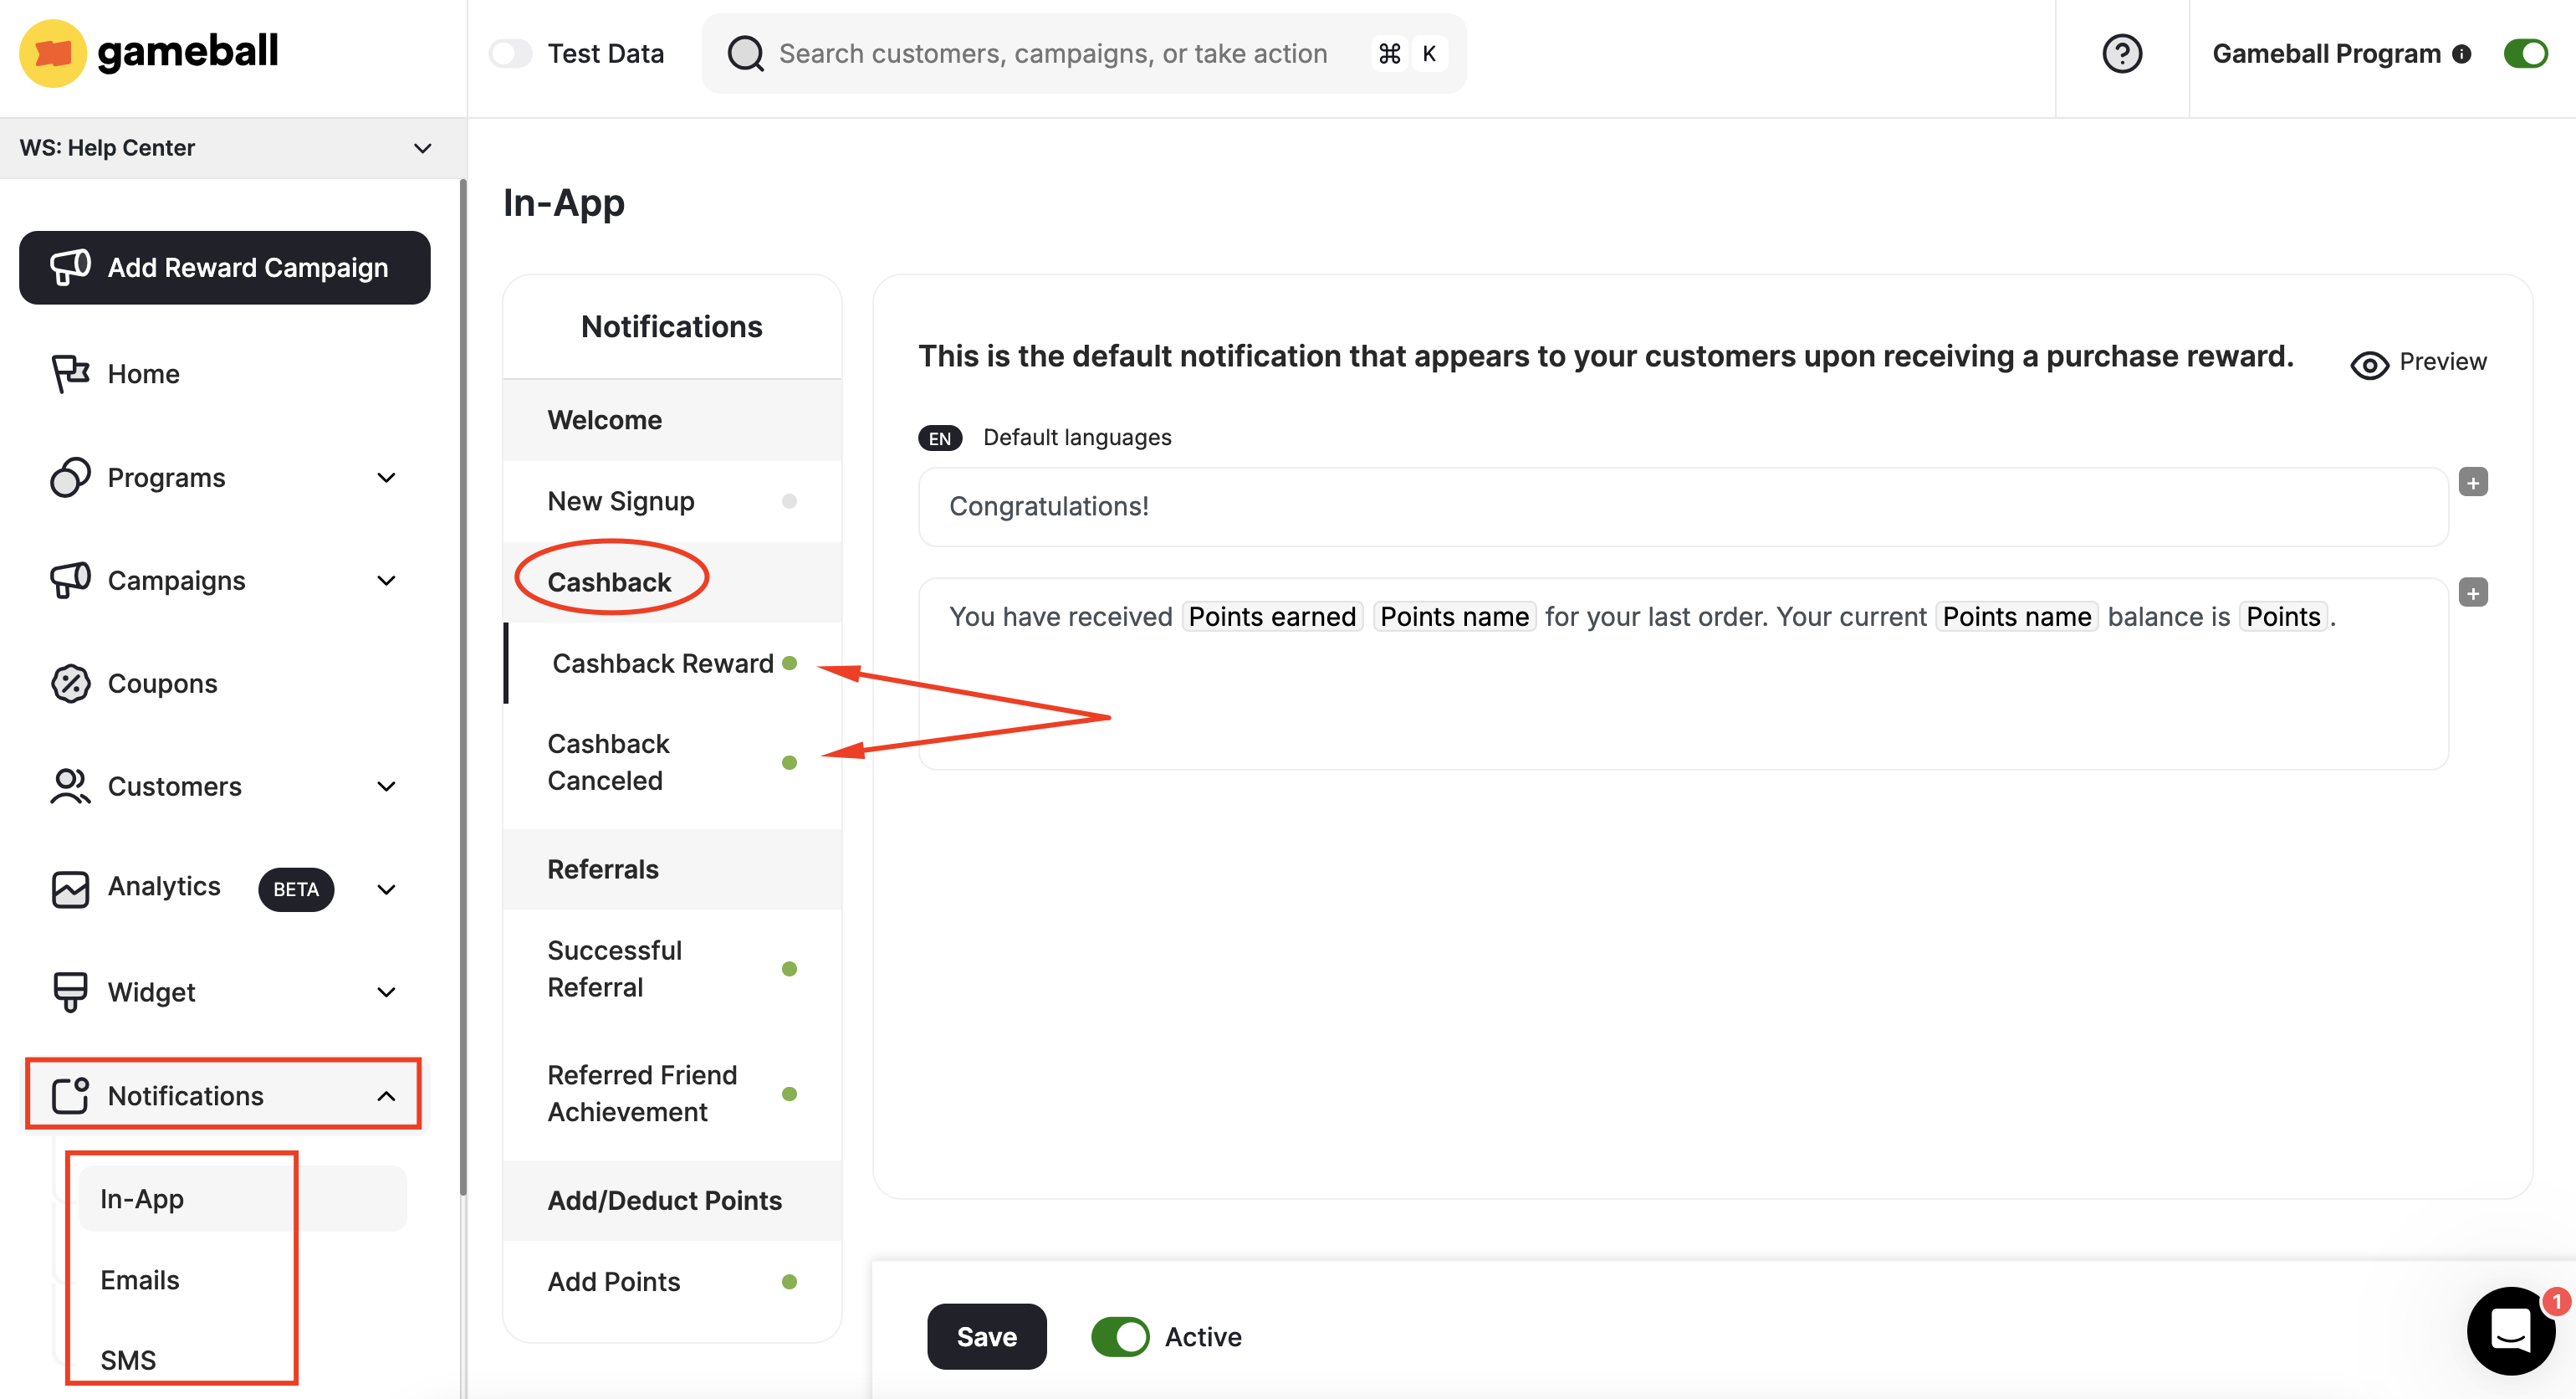The height and width of the screenshot is (1399, 2576).
Task: Click the Widget paint icon in sidebar
Action: pos(68,992)
